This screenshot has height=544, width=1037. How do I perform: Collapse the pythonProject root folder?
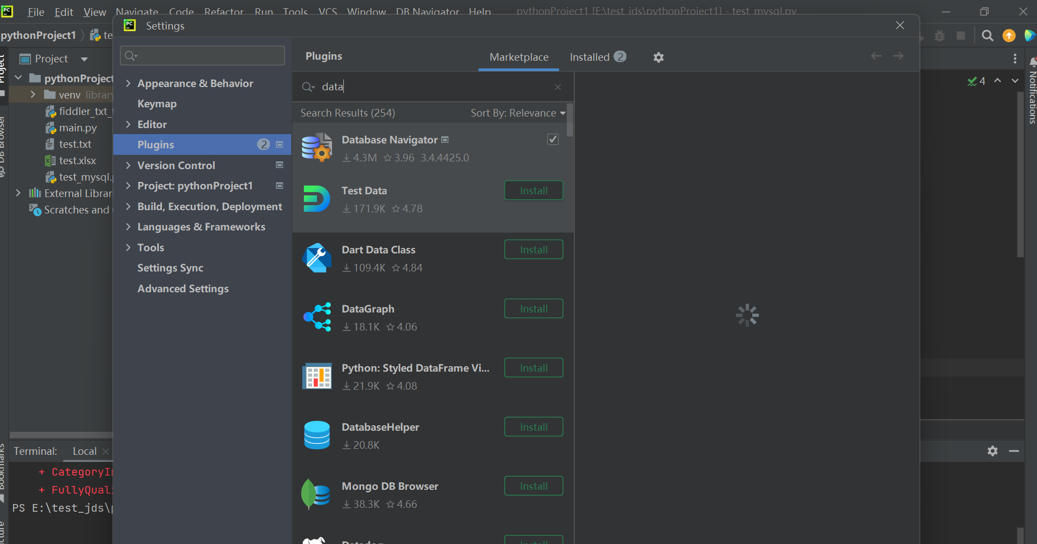[x=19, y=78]
